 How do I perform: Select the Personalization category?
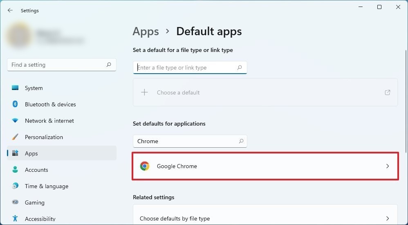click(62, 137)
